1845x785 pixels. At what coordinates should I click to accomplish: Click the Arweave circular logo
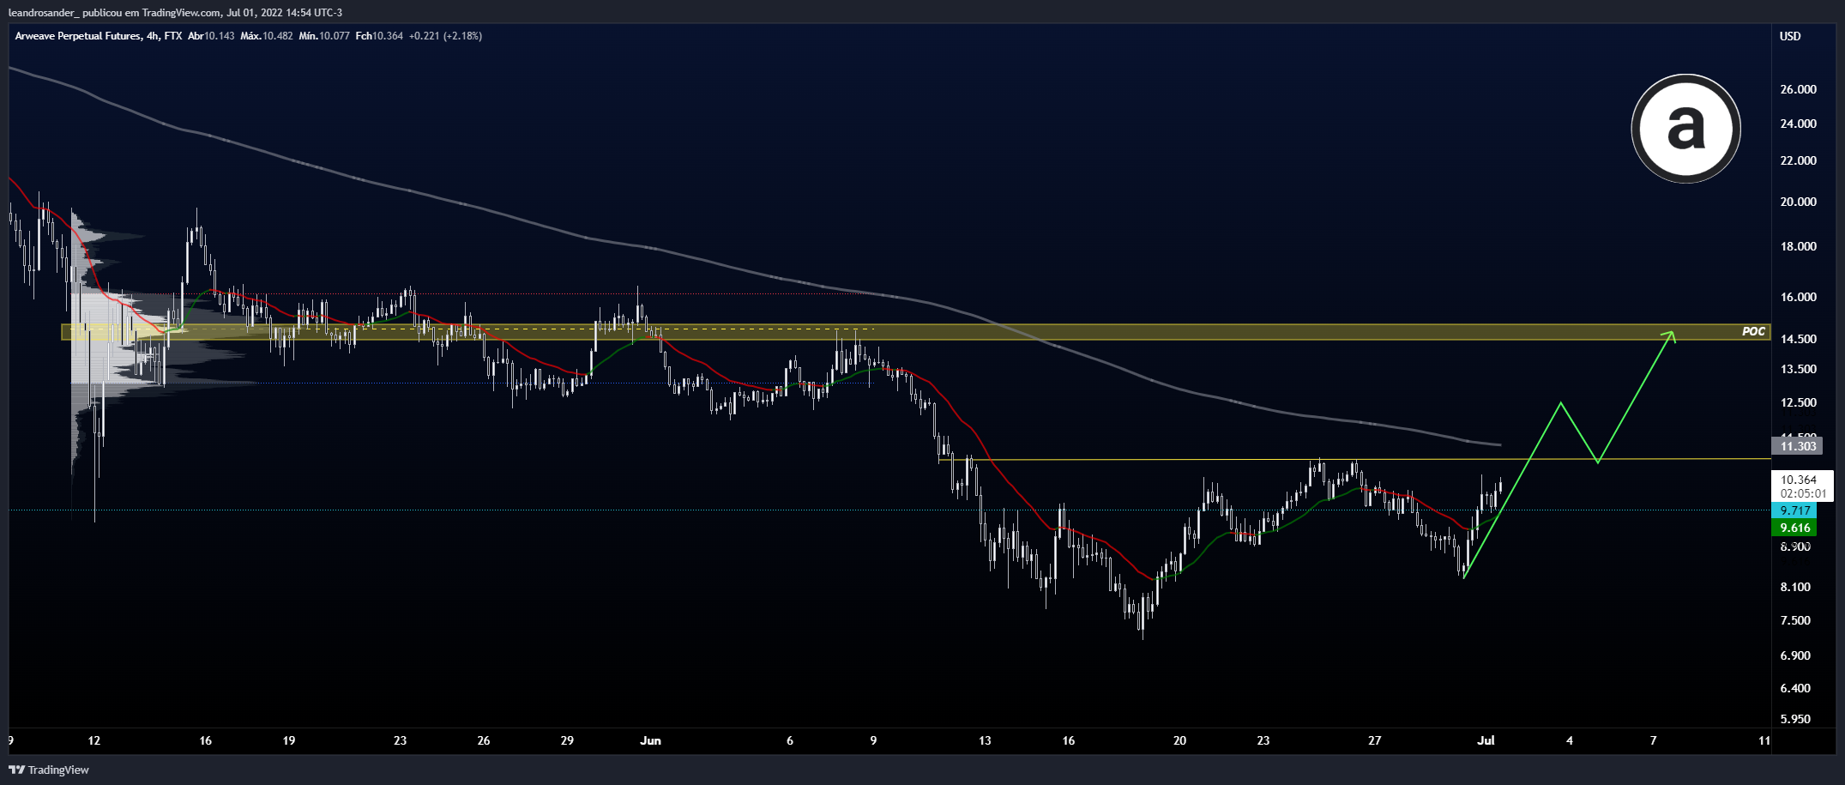1685,129
